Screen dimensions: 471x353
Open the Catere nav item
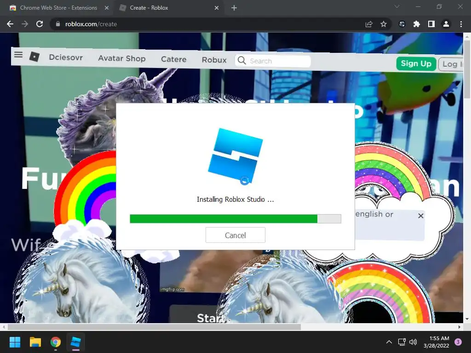(x=173, y=59)
